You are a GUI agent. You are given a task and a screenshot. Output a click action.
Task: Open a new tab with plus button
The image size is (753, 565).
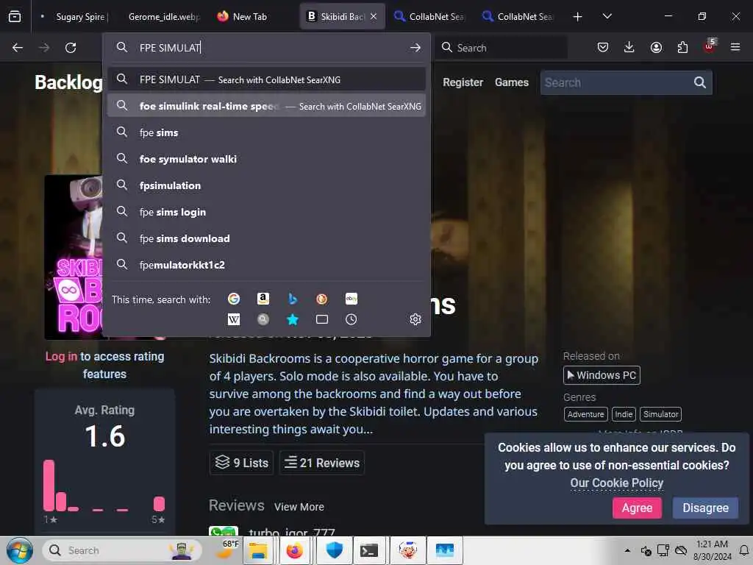click(x=578, y=17)
